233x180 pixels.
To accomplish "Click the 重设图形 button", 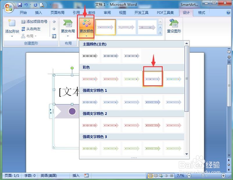I will 174,26.
